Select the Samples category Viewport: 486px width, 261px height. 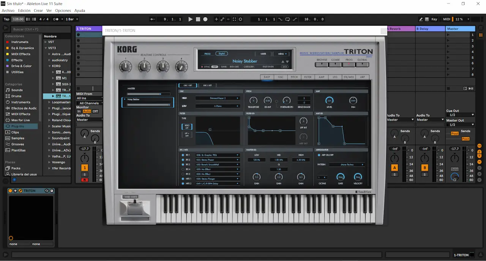click(x=17, y=138)
